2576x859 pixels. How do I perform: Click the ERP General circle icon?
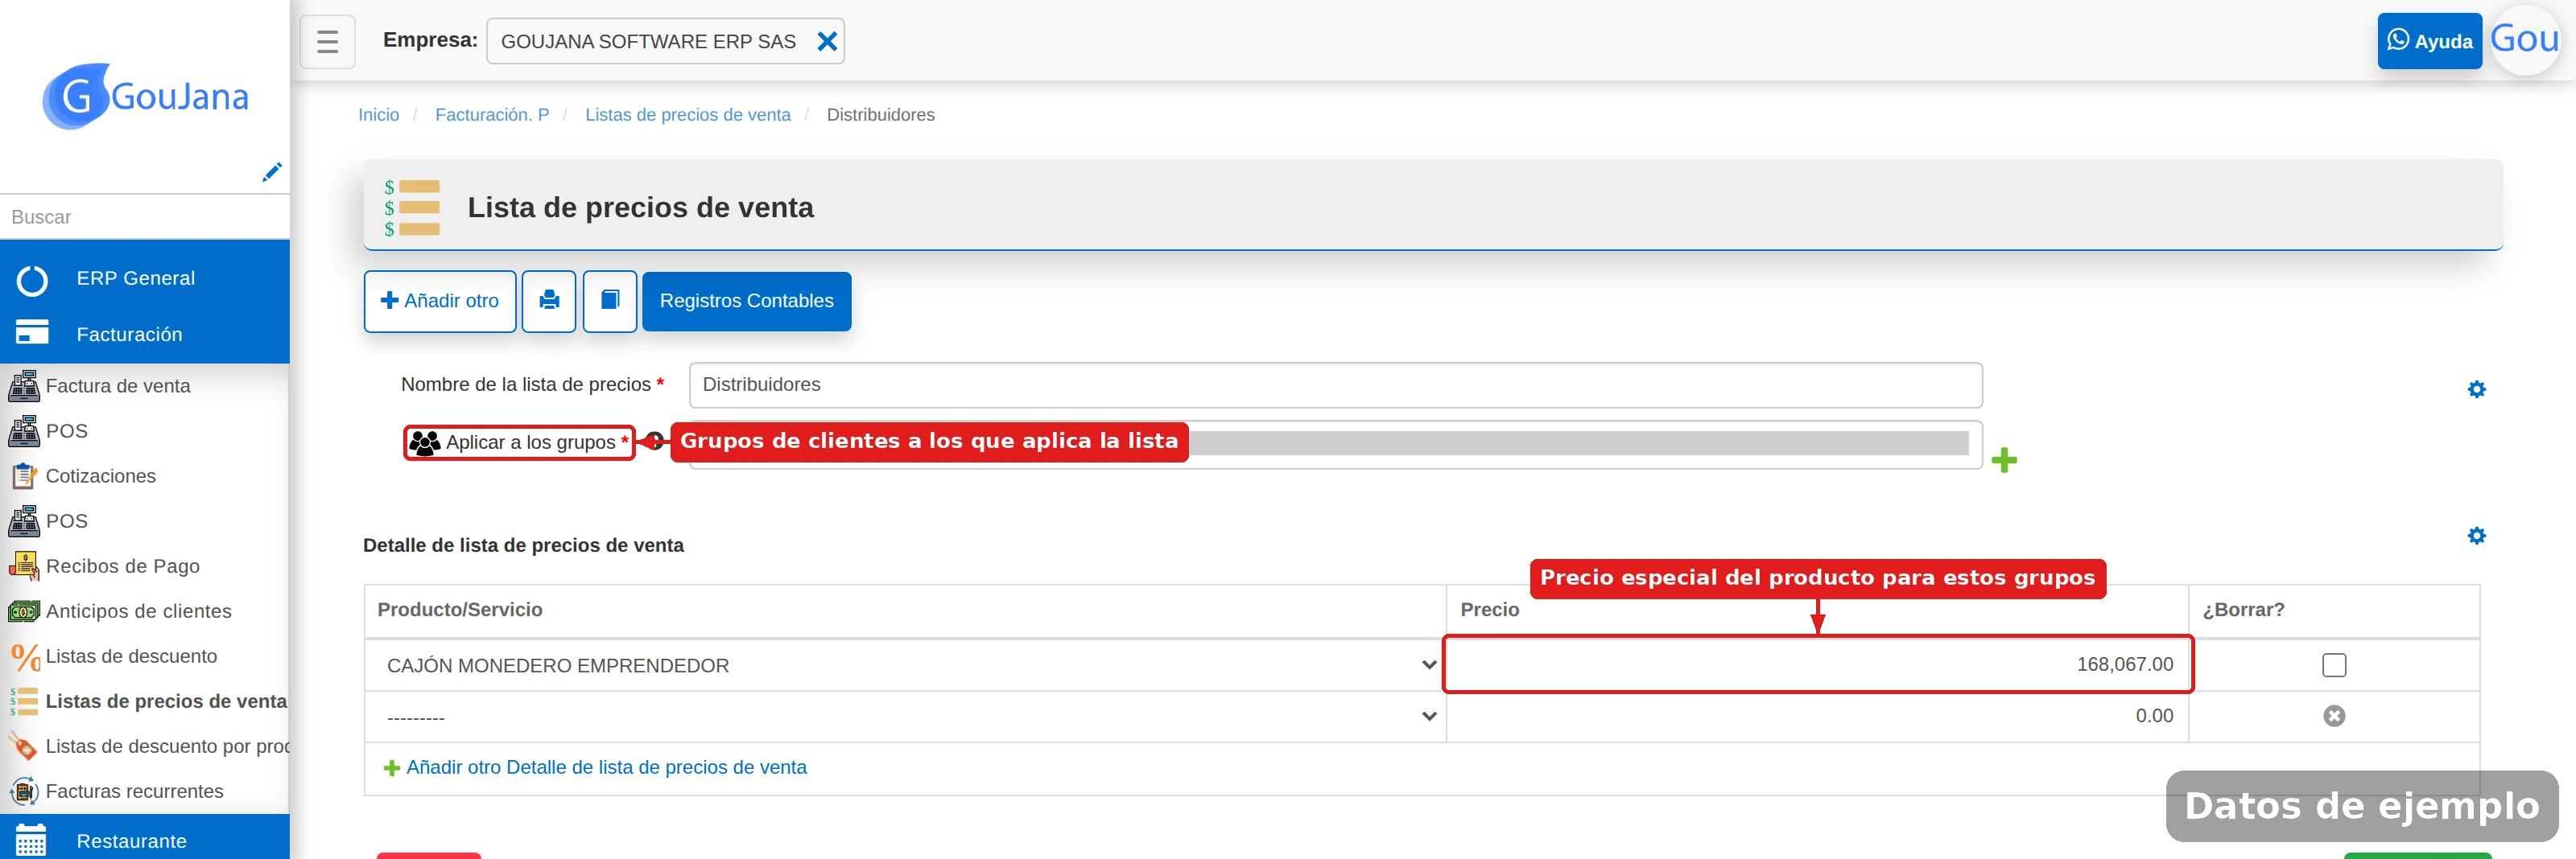pos(32,281)
